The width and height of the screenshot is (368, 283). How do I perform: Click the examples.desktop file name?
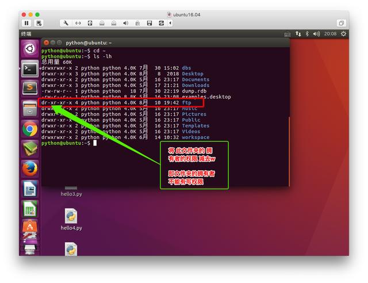(x=206, y=97)
